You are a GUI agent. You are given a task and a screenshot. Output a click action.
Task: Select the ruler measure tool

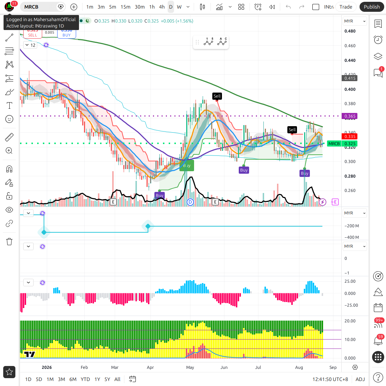(9, 137)
